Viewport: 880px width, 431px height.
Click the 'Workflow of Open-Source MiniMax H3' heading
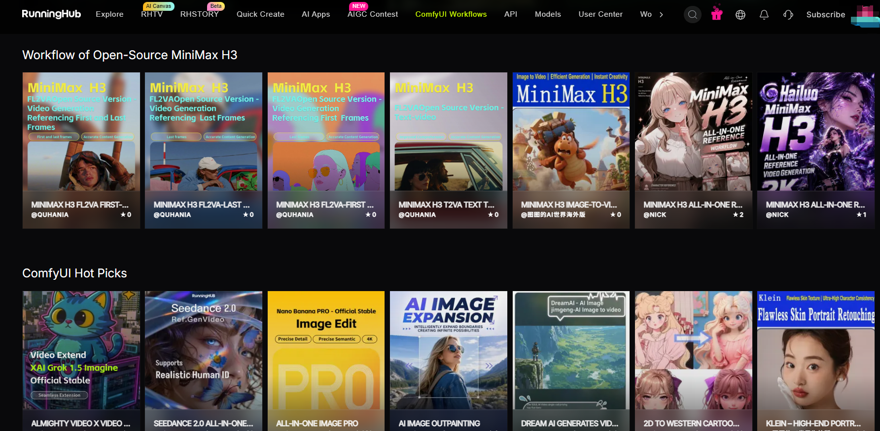(130, 55)
